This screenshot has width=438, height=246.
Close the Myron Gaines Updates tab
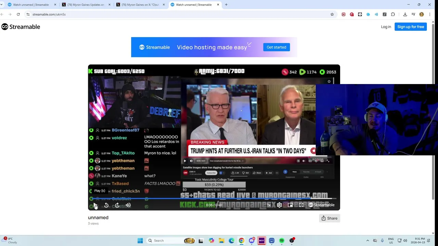coord(109,5)
